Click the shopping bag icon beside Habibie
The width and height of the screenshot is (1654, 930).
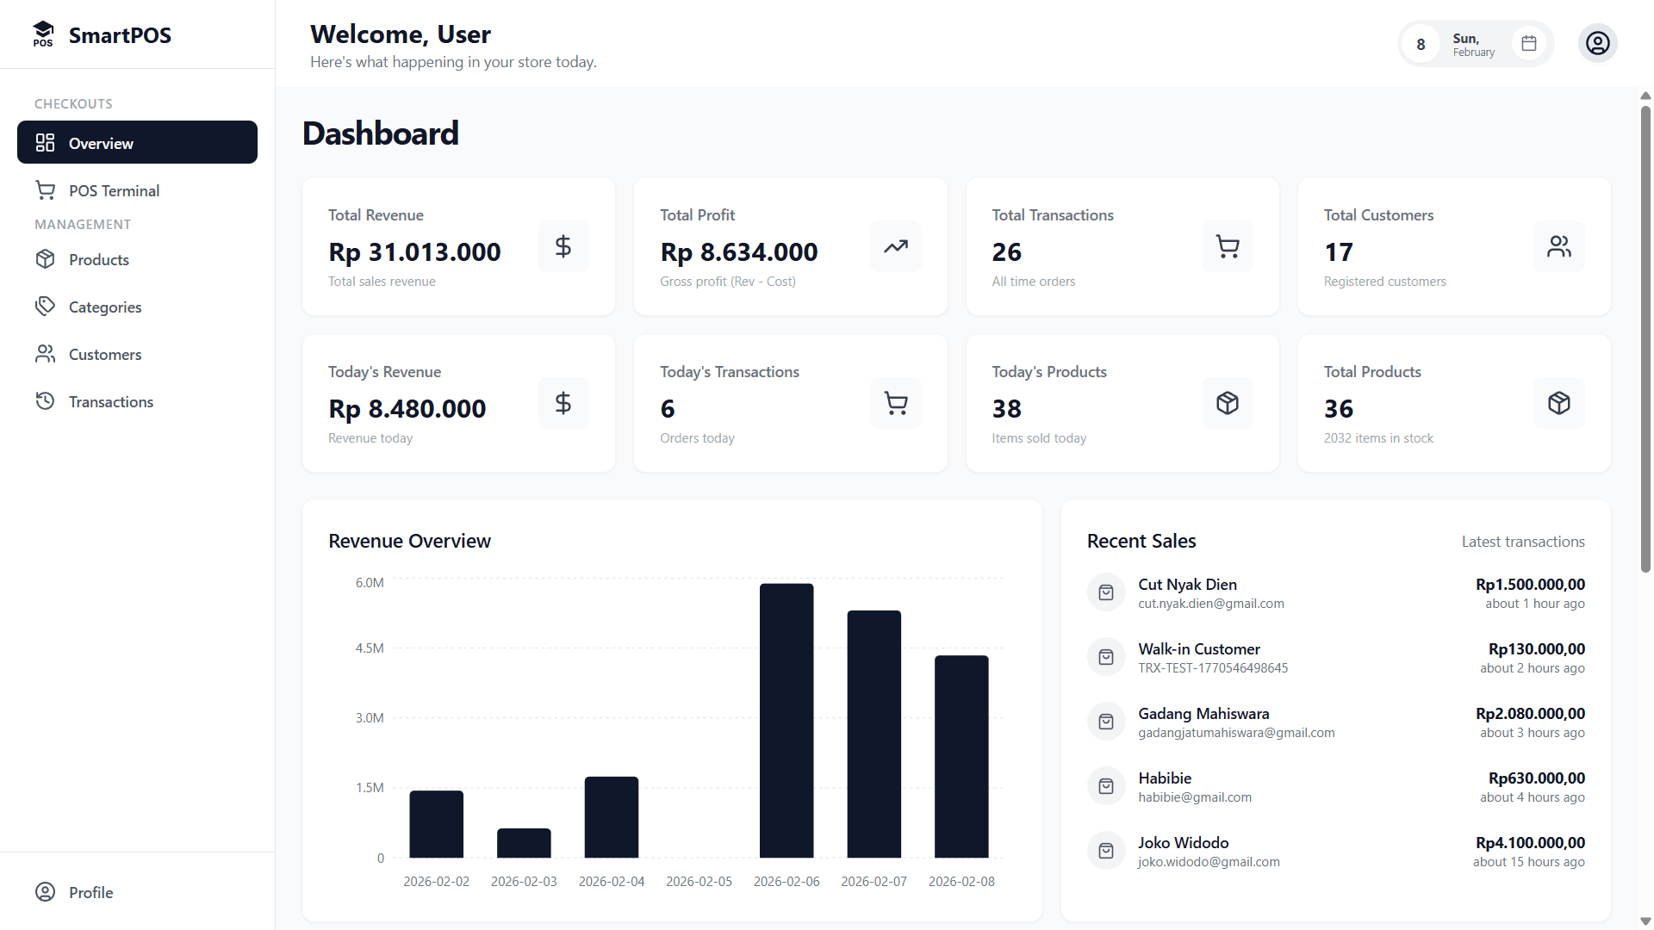point(1105,785)
